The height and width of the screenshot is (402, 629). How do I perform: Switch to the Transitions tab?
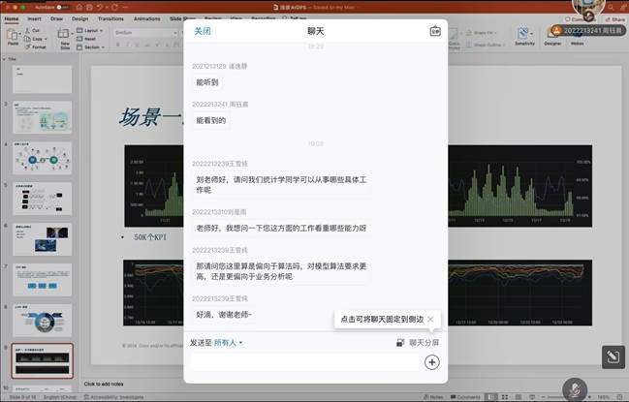click(x=110, y=18)
